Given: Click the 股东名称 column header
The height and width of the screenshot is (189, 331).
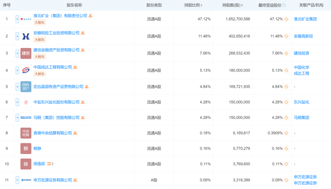Looking at the screenshot, I should tap(74, 5).
